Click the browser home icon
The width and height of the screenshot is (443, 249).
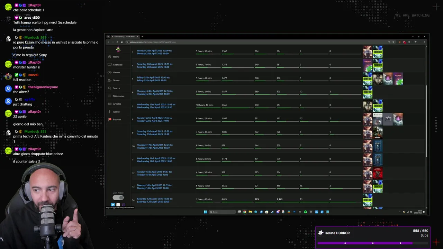tap(122, 42)
